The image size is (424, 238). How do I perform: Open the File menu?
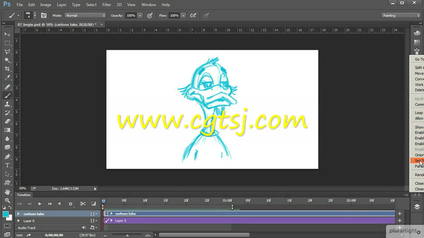click(x=20, y=5)
